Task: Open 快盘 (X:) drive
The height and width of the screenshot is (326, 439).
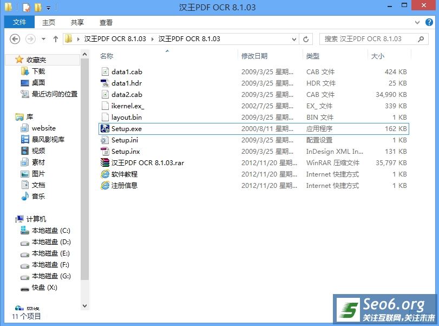Action: pyautogui.click(x=44, y=288)
